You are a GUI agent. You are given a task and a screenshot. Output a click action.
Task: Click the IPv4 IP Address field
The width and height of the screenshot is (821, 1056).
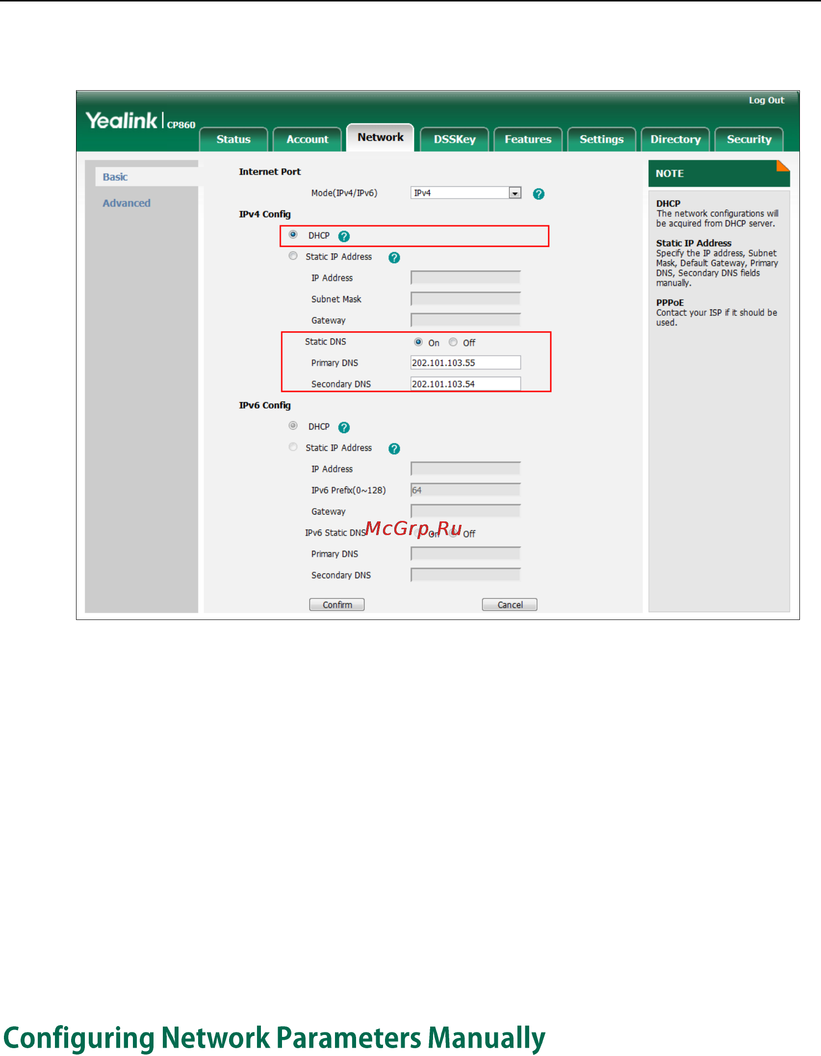(465, 278)
